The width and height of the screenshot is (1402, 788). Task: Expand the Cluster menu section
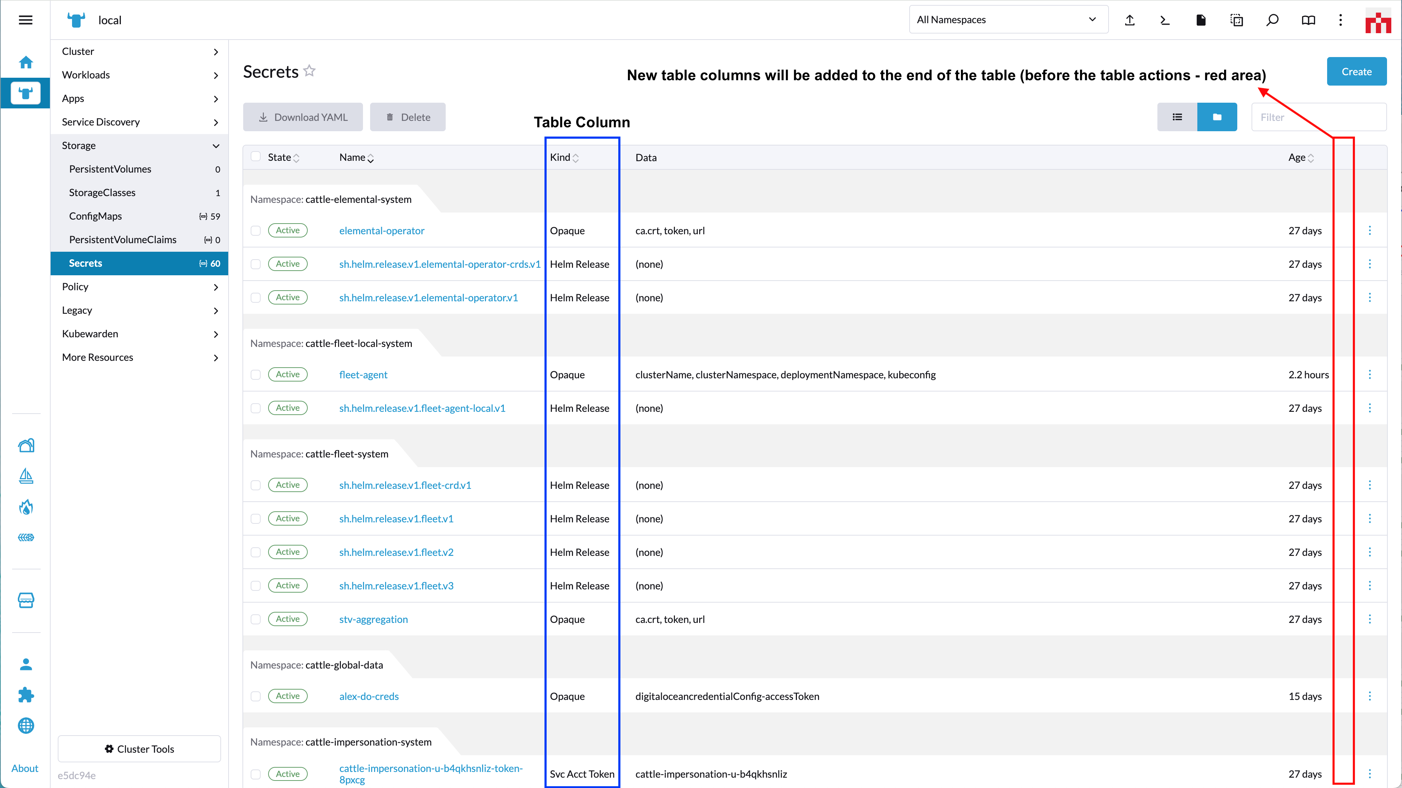point(139,51)
